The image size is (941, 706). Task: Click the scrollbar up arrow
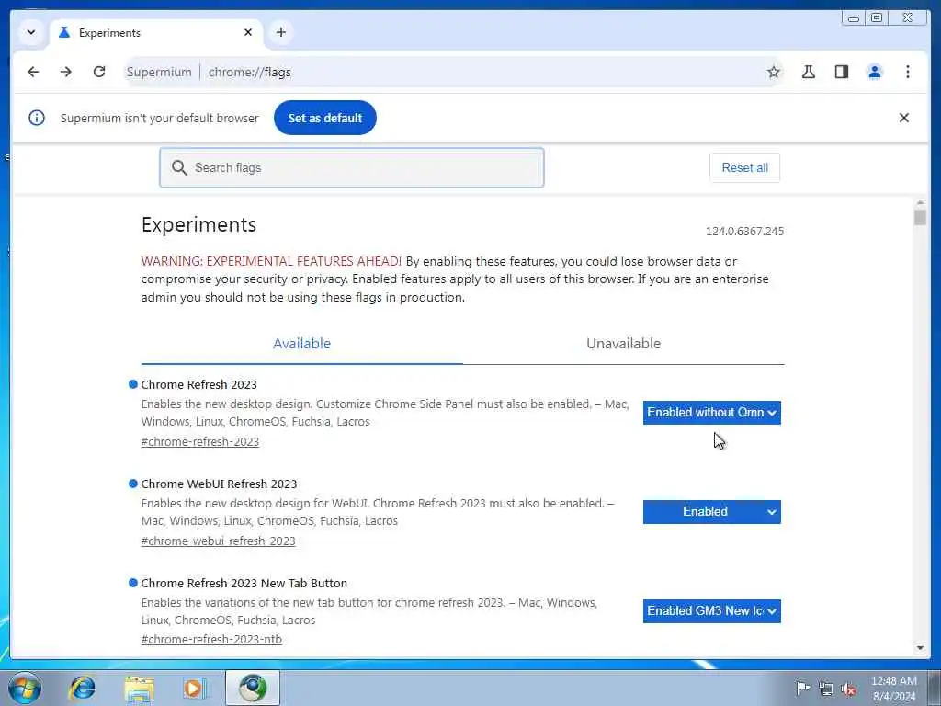(920, 203)
